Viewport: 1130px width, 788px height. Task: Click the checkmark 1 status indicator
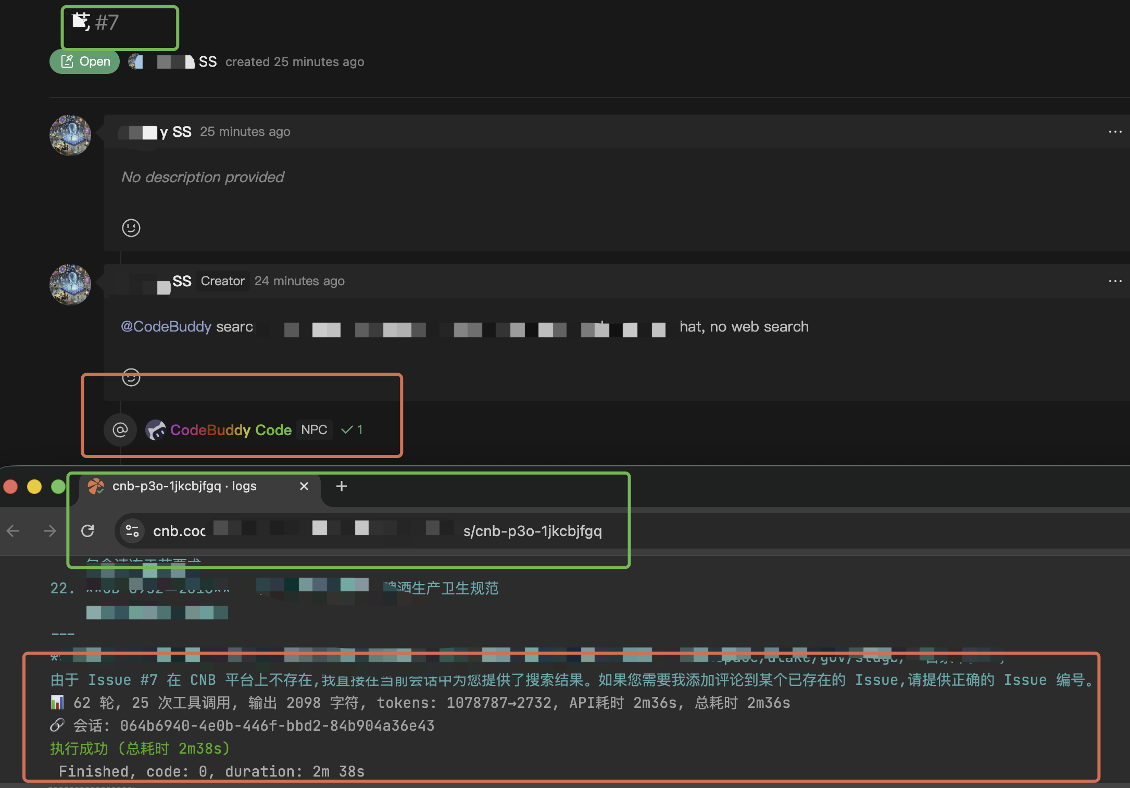(x=352, y=430)
